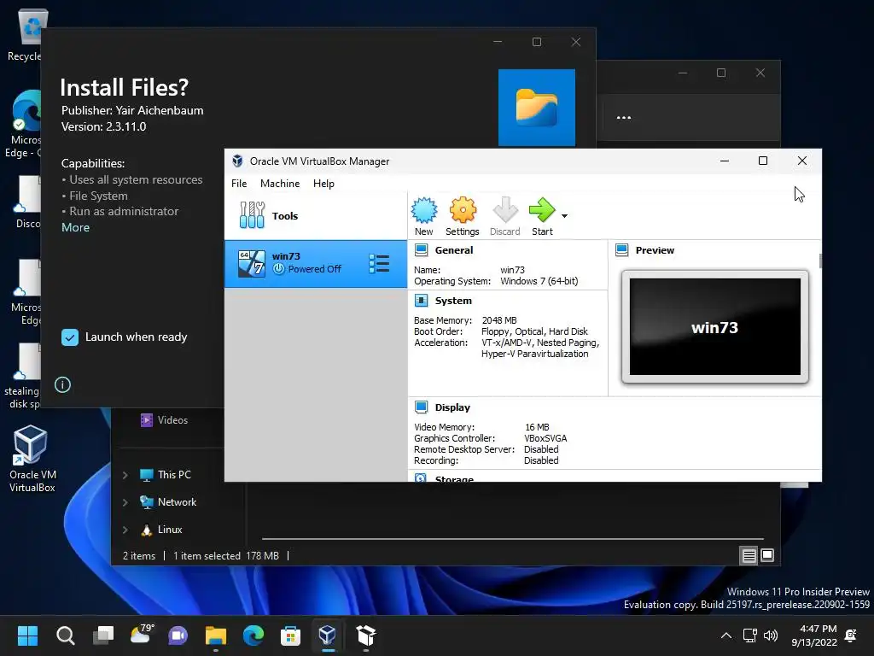Expand the Network tree node

click(125, 502)
